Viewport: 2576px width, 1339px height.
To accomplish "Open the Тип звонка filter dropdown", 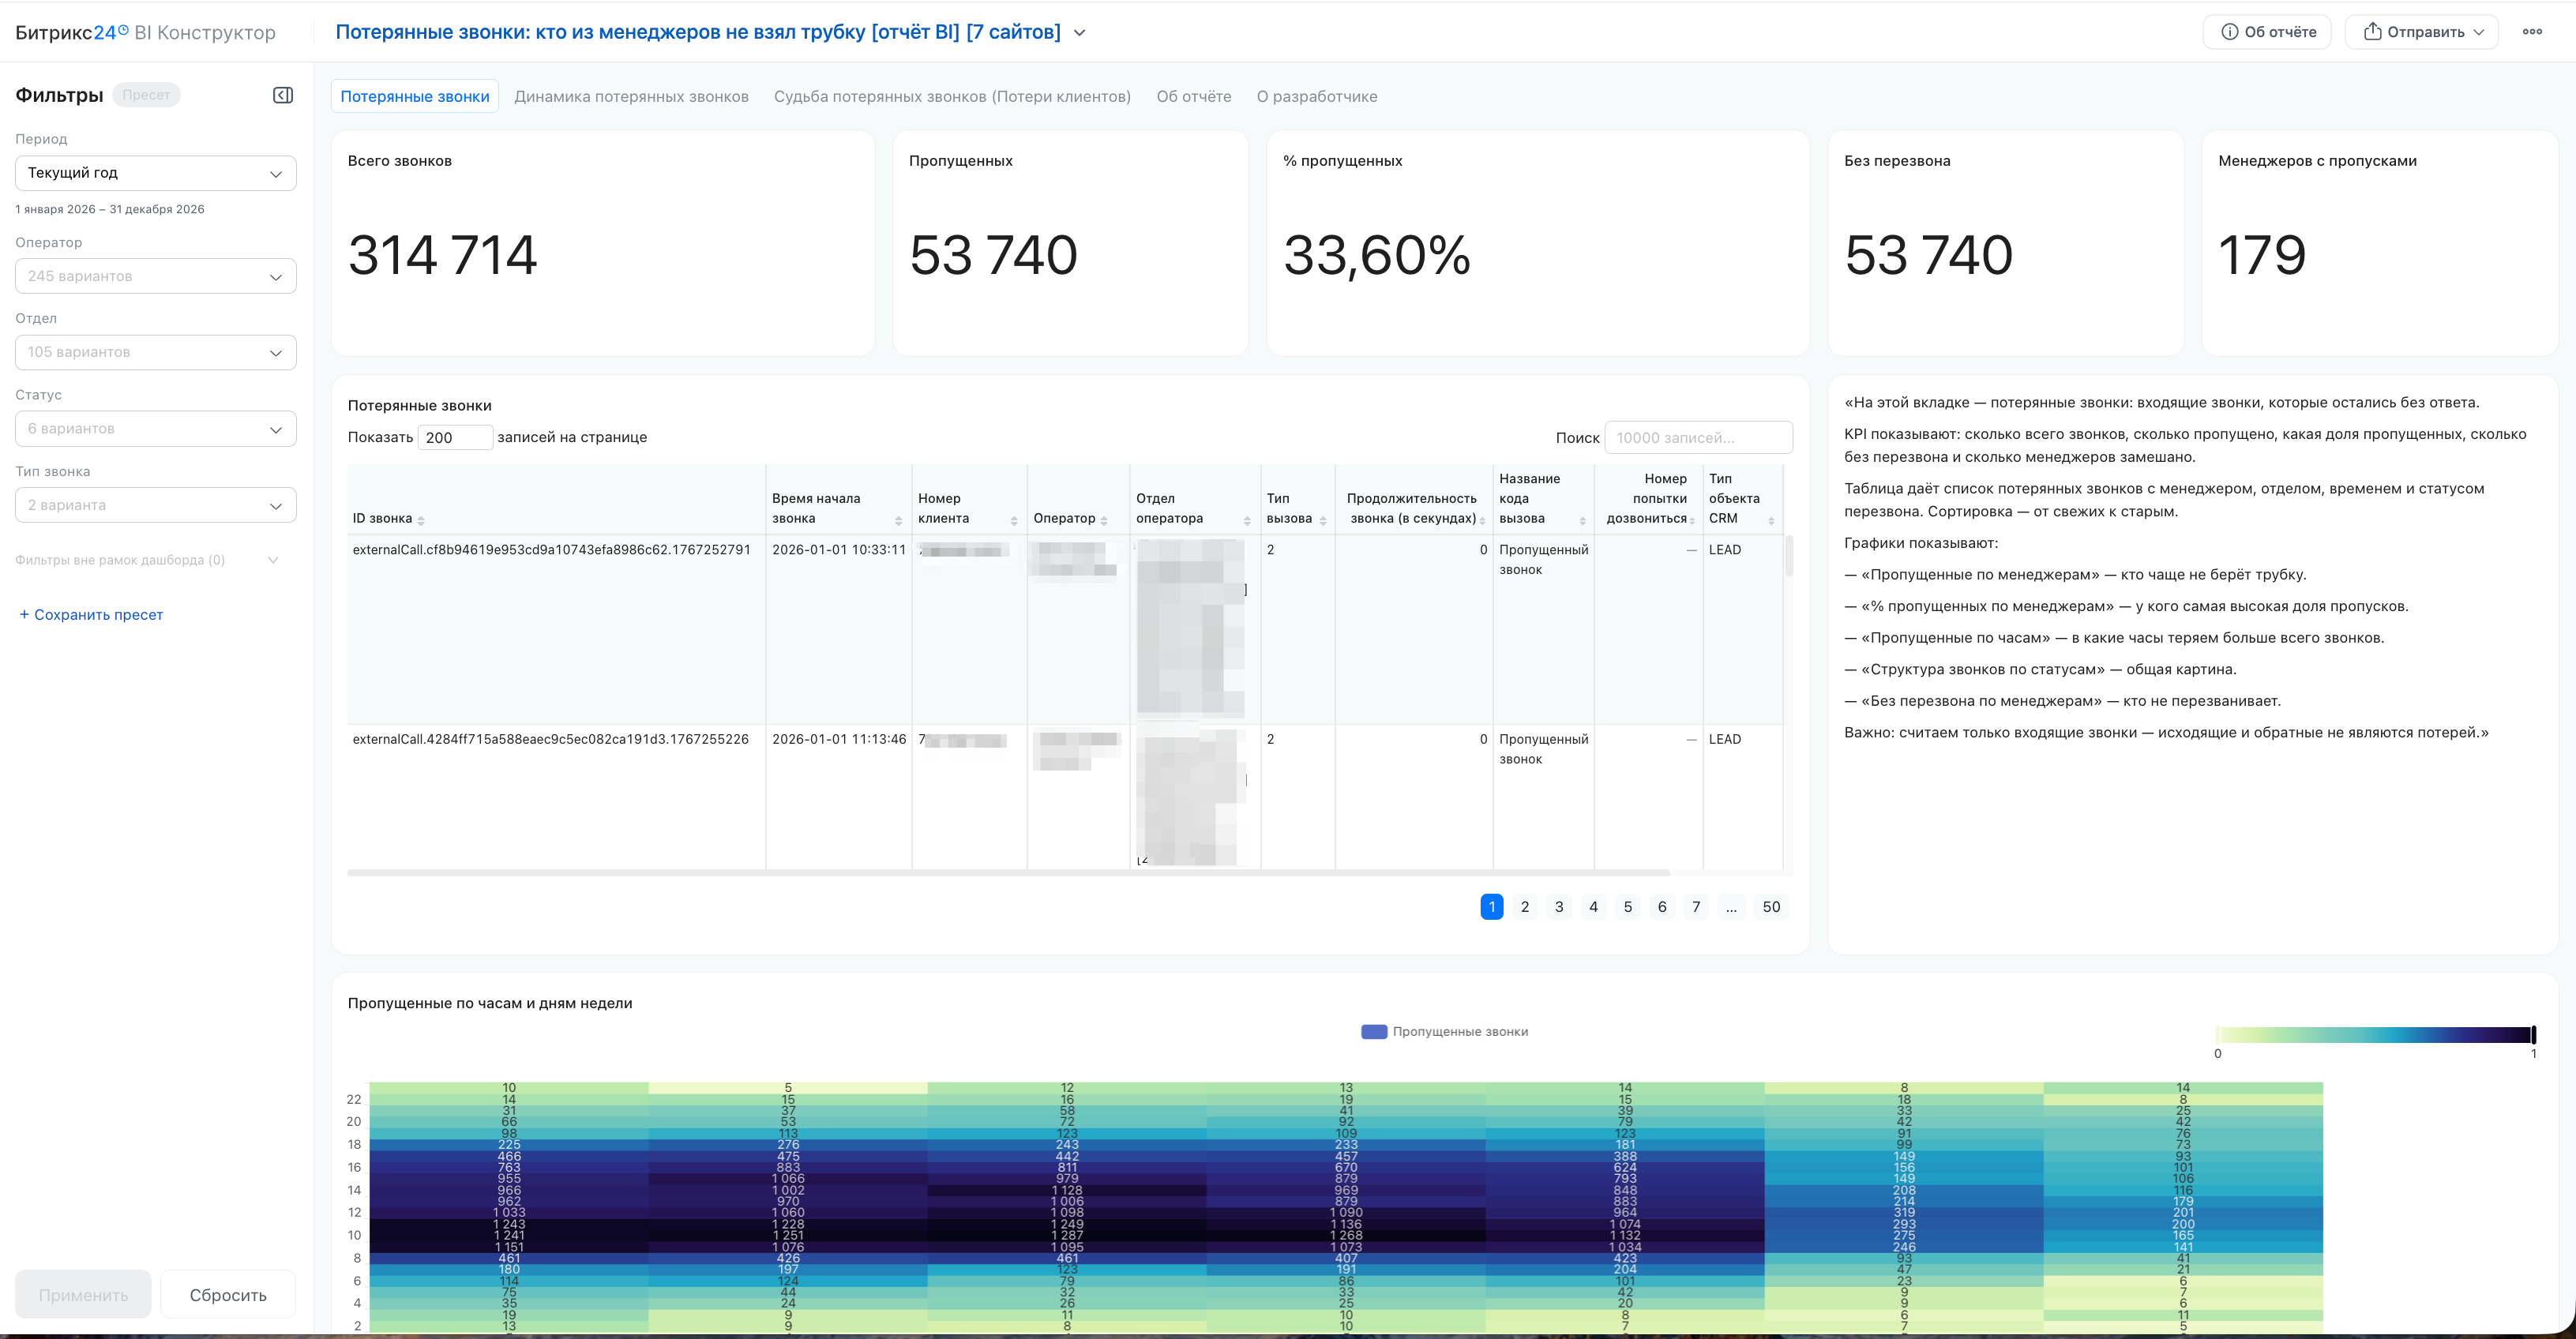I will (156, 505).
